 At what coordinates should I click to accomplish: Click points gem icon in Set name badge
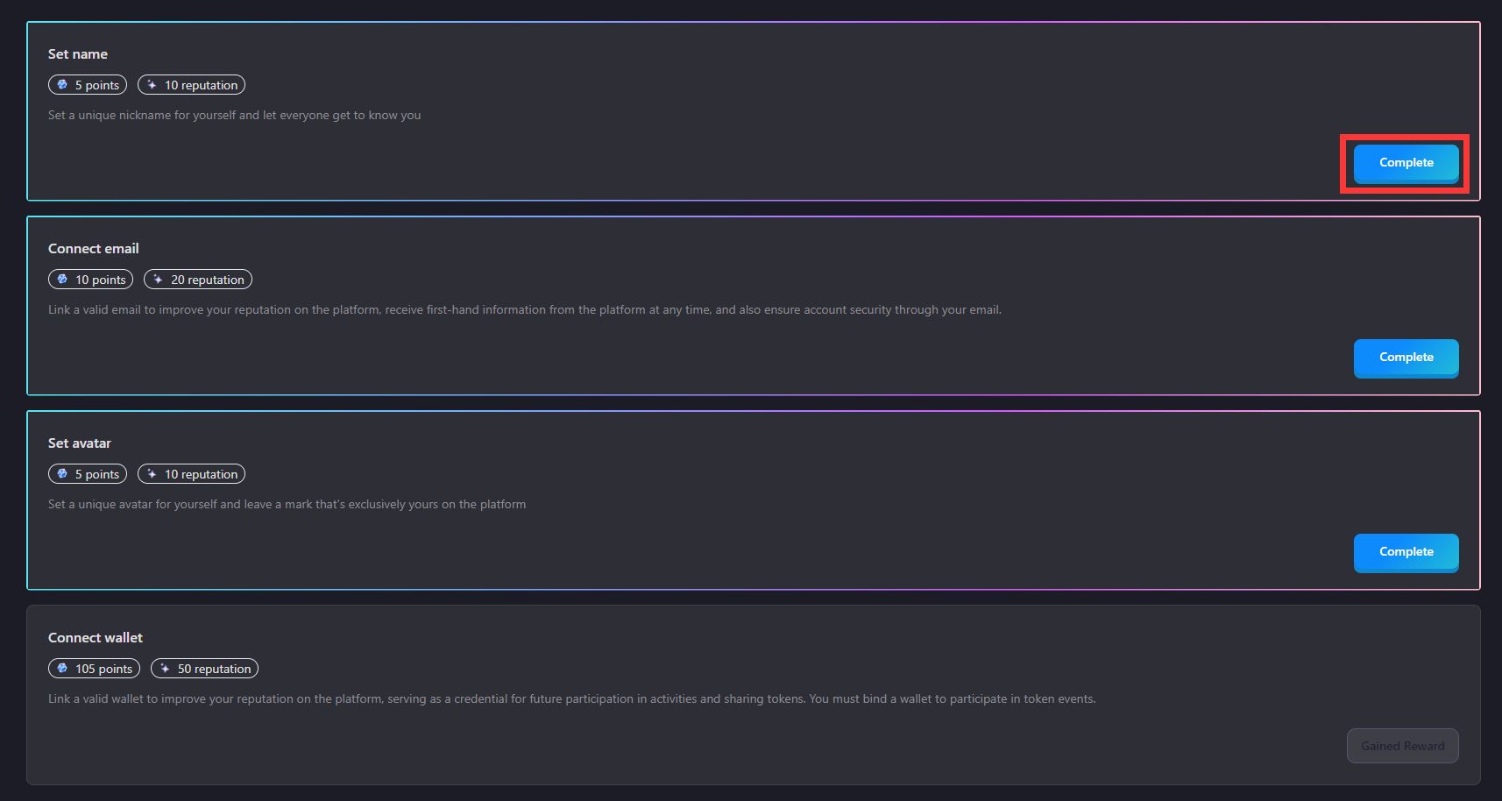click(62, 85)
